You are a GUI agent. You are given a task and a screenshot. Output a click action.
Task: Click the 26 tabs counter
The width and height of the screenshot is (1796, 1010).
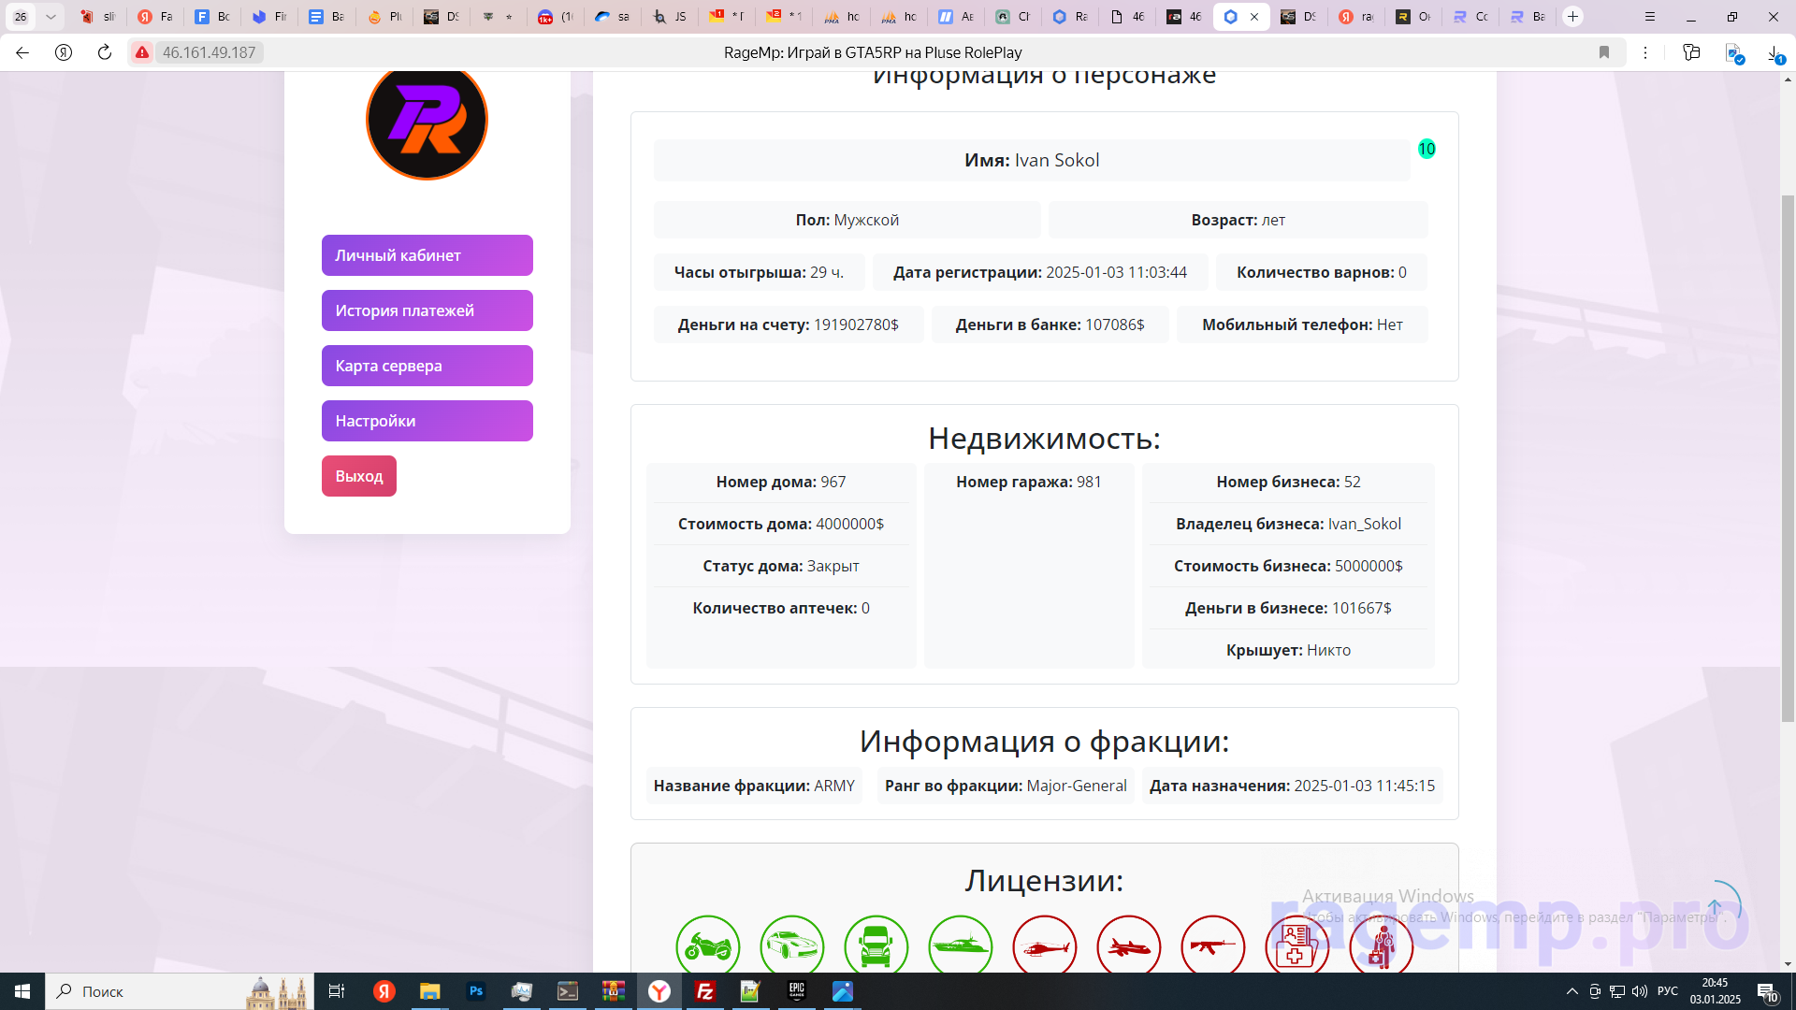point(21,17)
